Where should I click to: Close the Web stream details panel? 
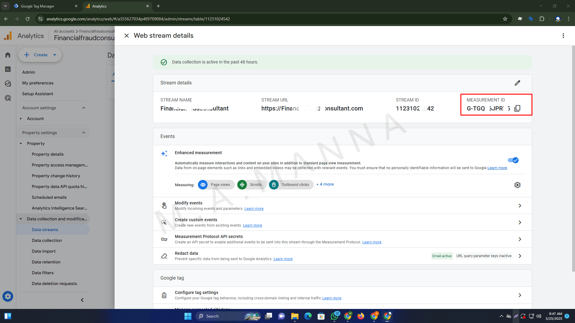click(127, 36)
